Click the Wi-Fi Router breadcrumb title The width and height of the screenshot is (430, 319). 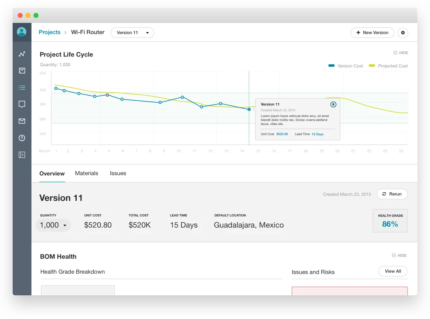point(88,32)
